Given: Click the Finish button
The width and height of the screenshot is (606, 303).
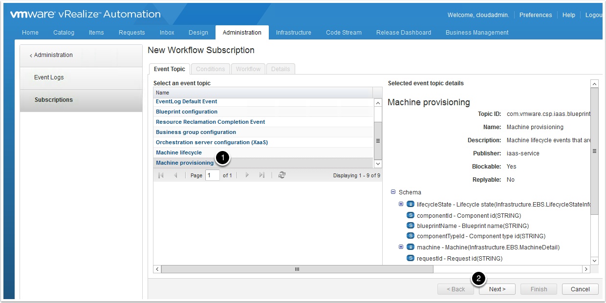Looking at the screenshot, I should click(x=539, y=289).
